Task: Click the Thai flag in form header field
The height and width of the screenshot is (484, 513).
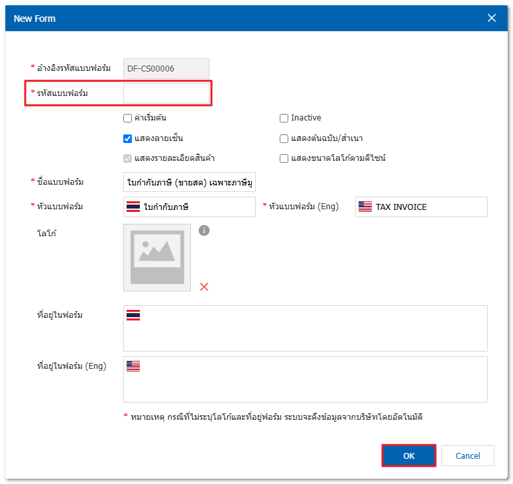Action: click(x=133, y=207)
